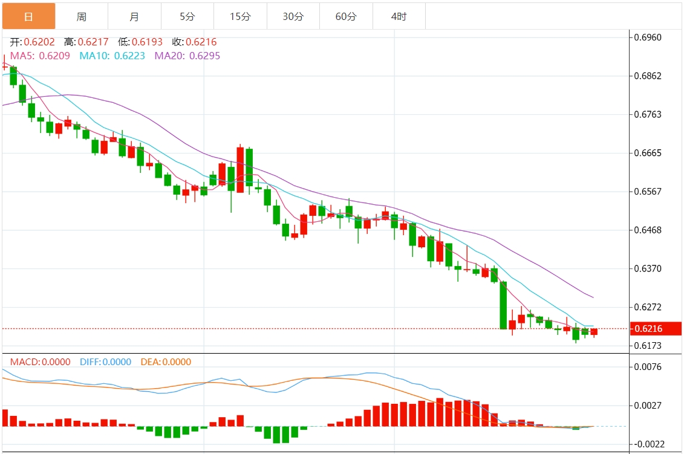Click the low price 0.6193 value
Image resolution: width=684 pixels, height=454 pixels.
coord(147,42)
